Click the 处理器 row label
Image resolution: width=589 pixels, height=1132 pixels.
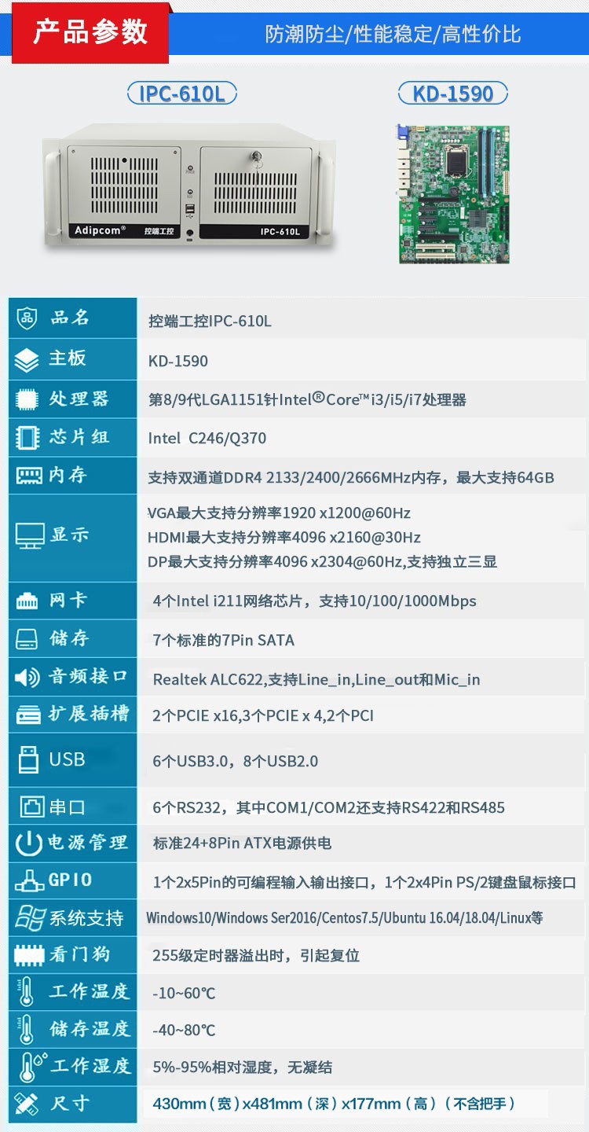[x=79, y=399]
